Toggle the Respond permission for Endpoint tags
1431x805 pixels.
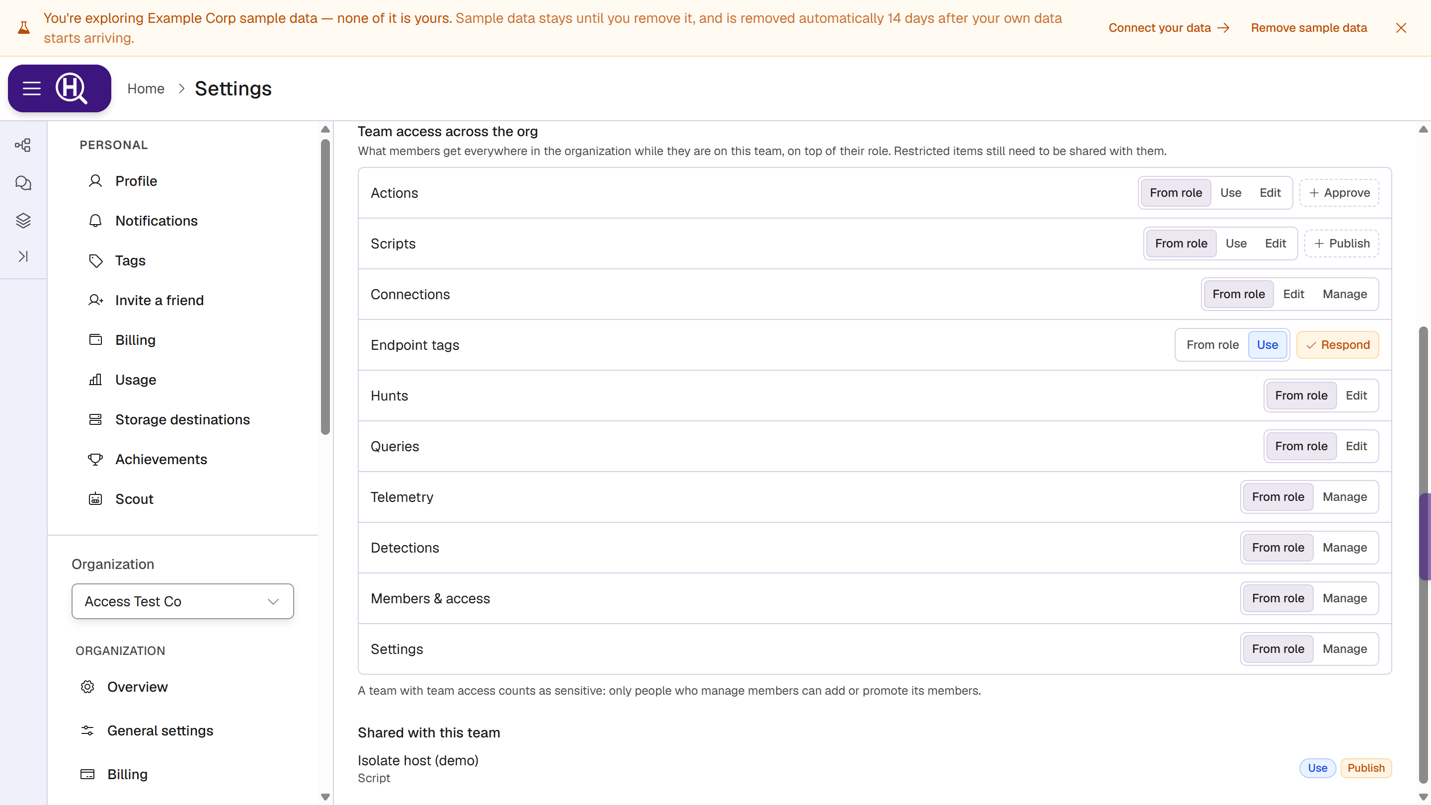point(1338,345)
